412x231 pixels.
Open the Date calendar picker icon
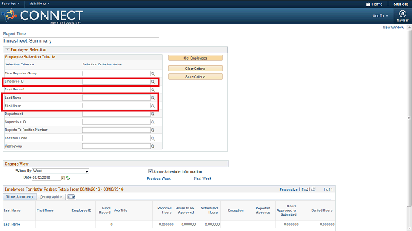(63, 178)
